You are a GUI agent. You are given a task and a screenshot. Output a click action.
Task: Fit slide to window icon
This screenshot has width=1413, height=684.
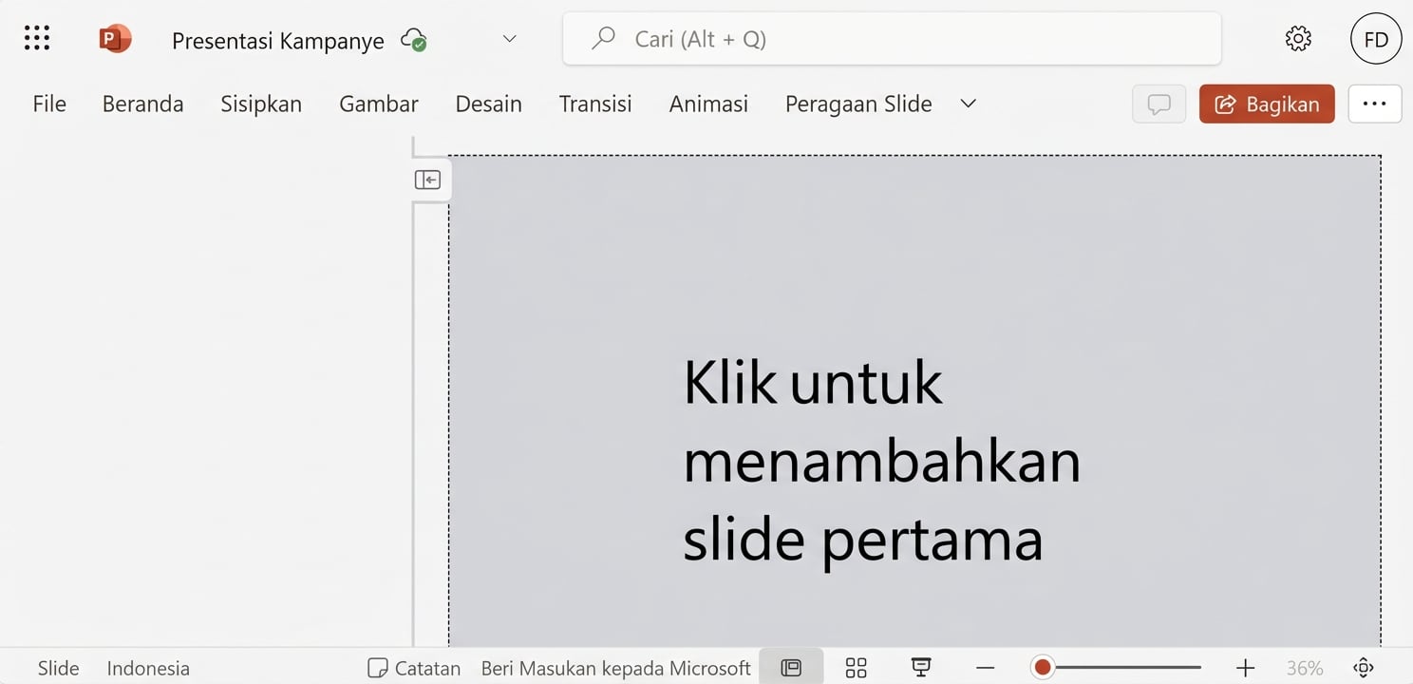[x=1363, y=667]
